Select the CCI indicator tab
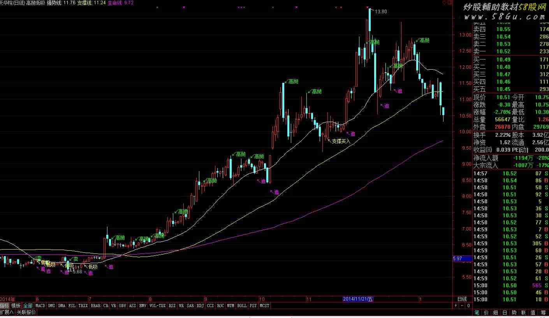 (211, 306)
